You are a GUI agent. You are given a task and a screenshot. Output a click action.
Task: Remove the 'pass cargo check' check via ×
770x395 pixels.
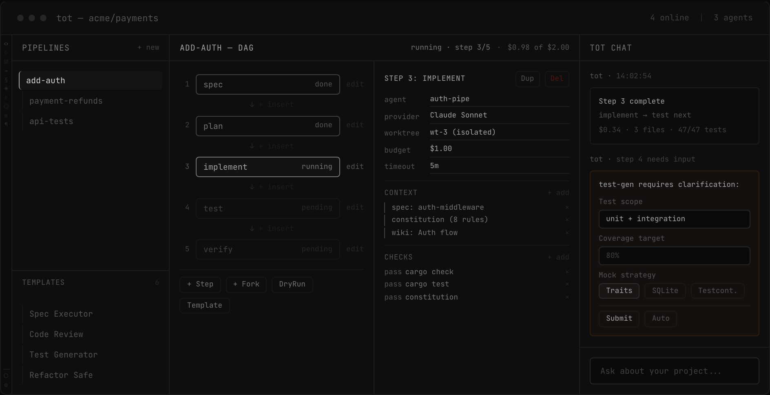pyautogui.click(x=567, y=272)
